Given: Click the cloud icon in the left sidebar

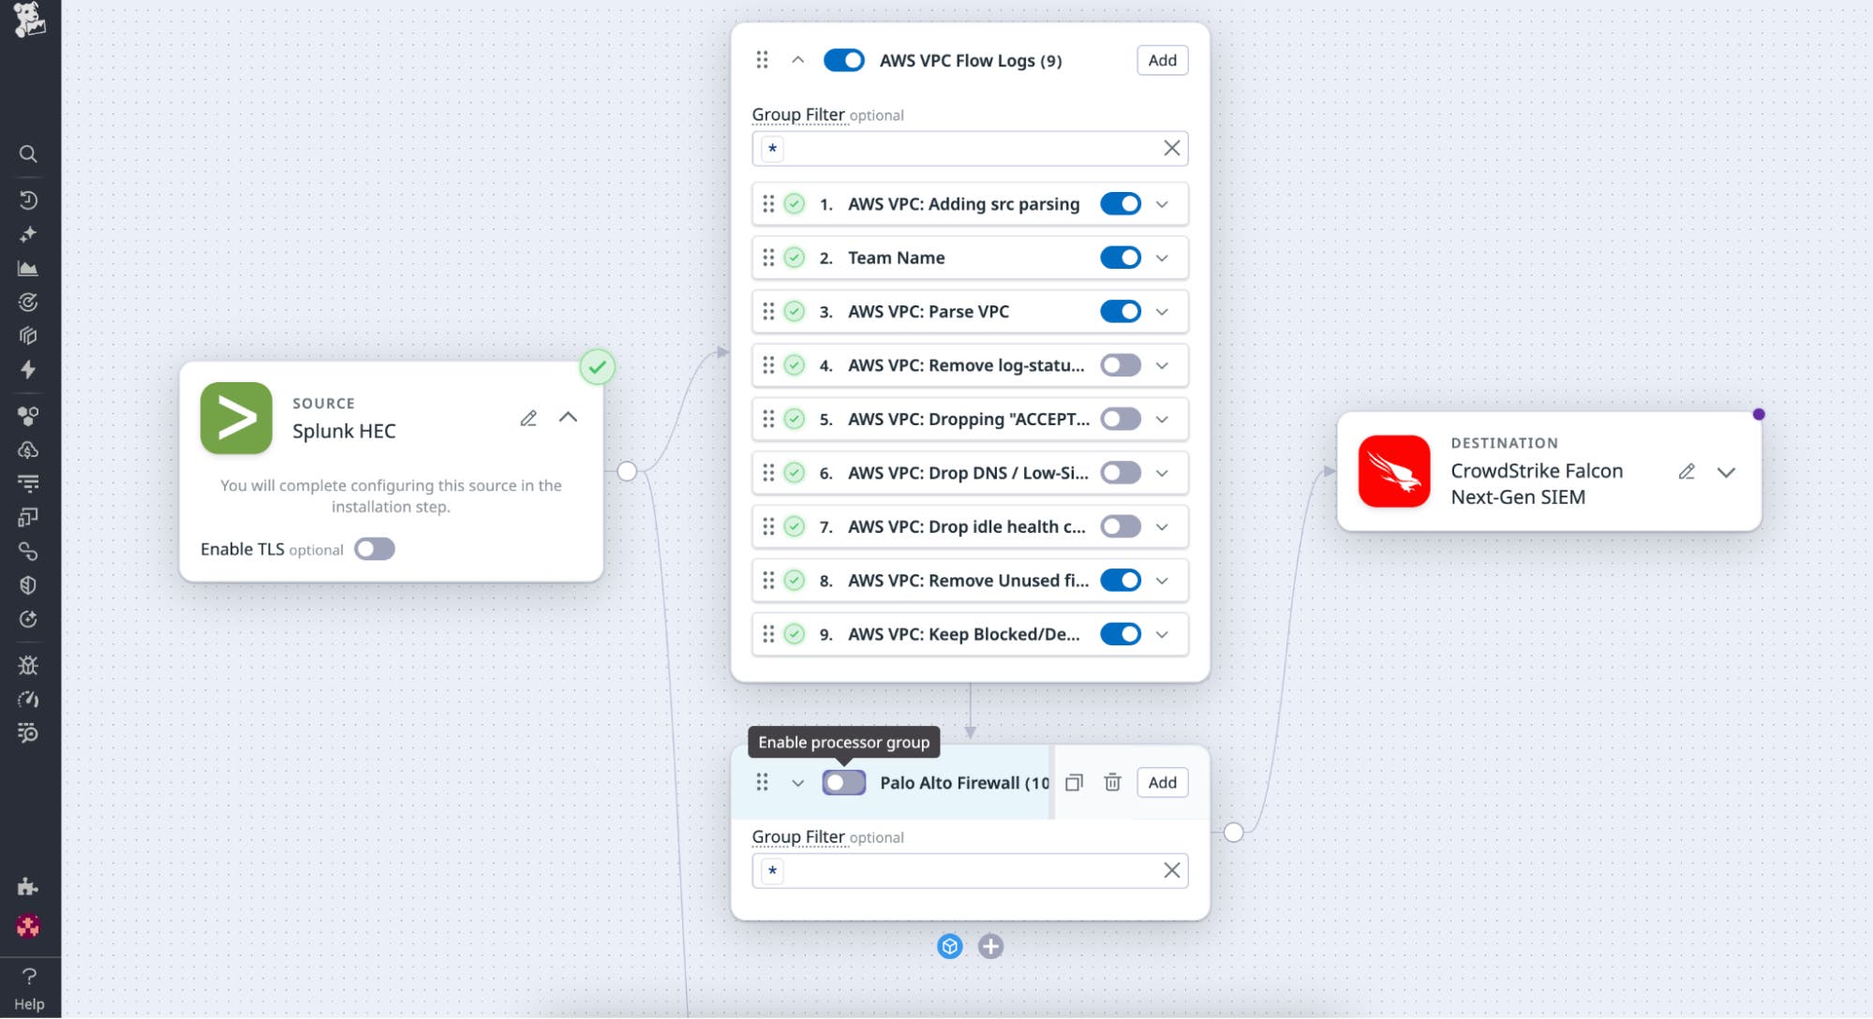Looking at the screenshot, I should (x=29, y=450).
